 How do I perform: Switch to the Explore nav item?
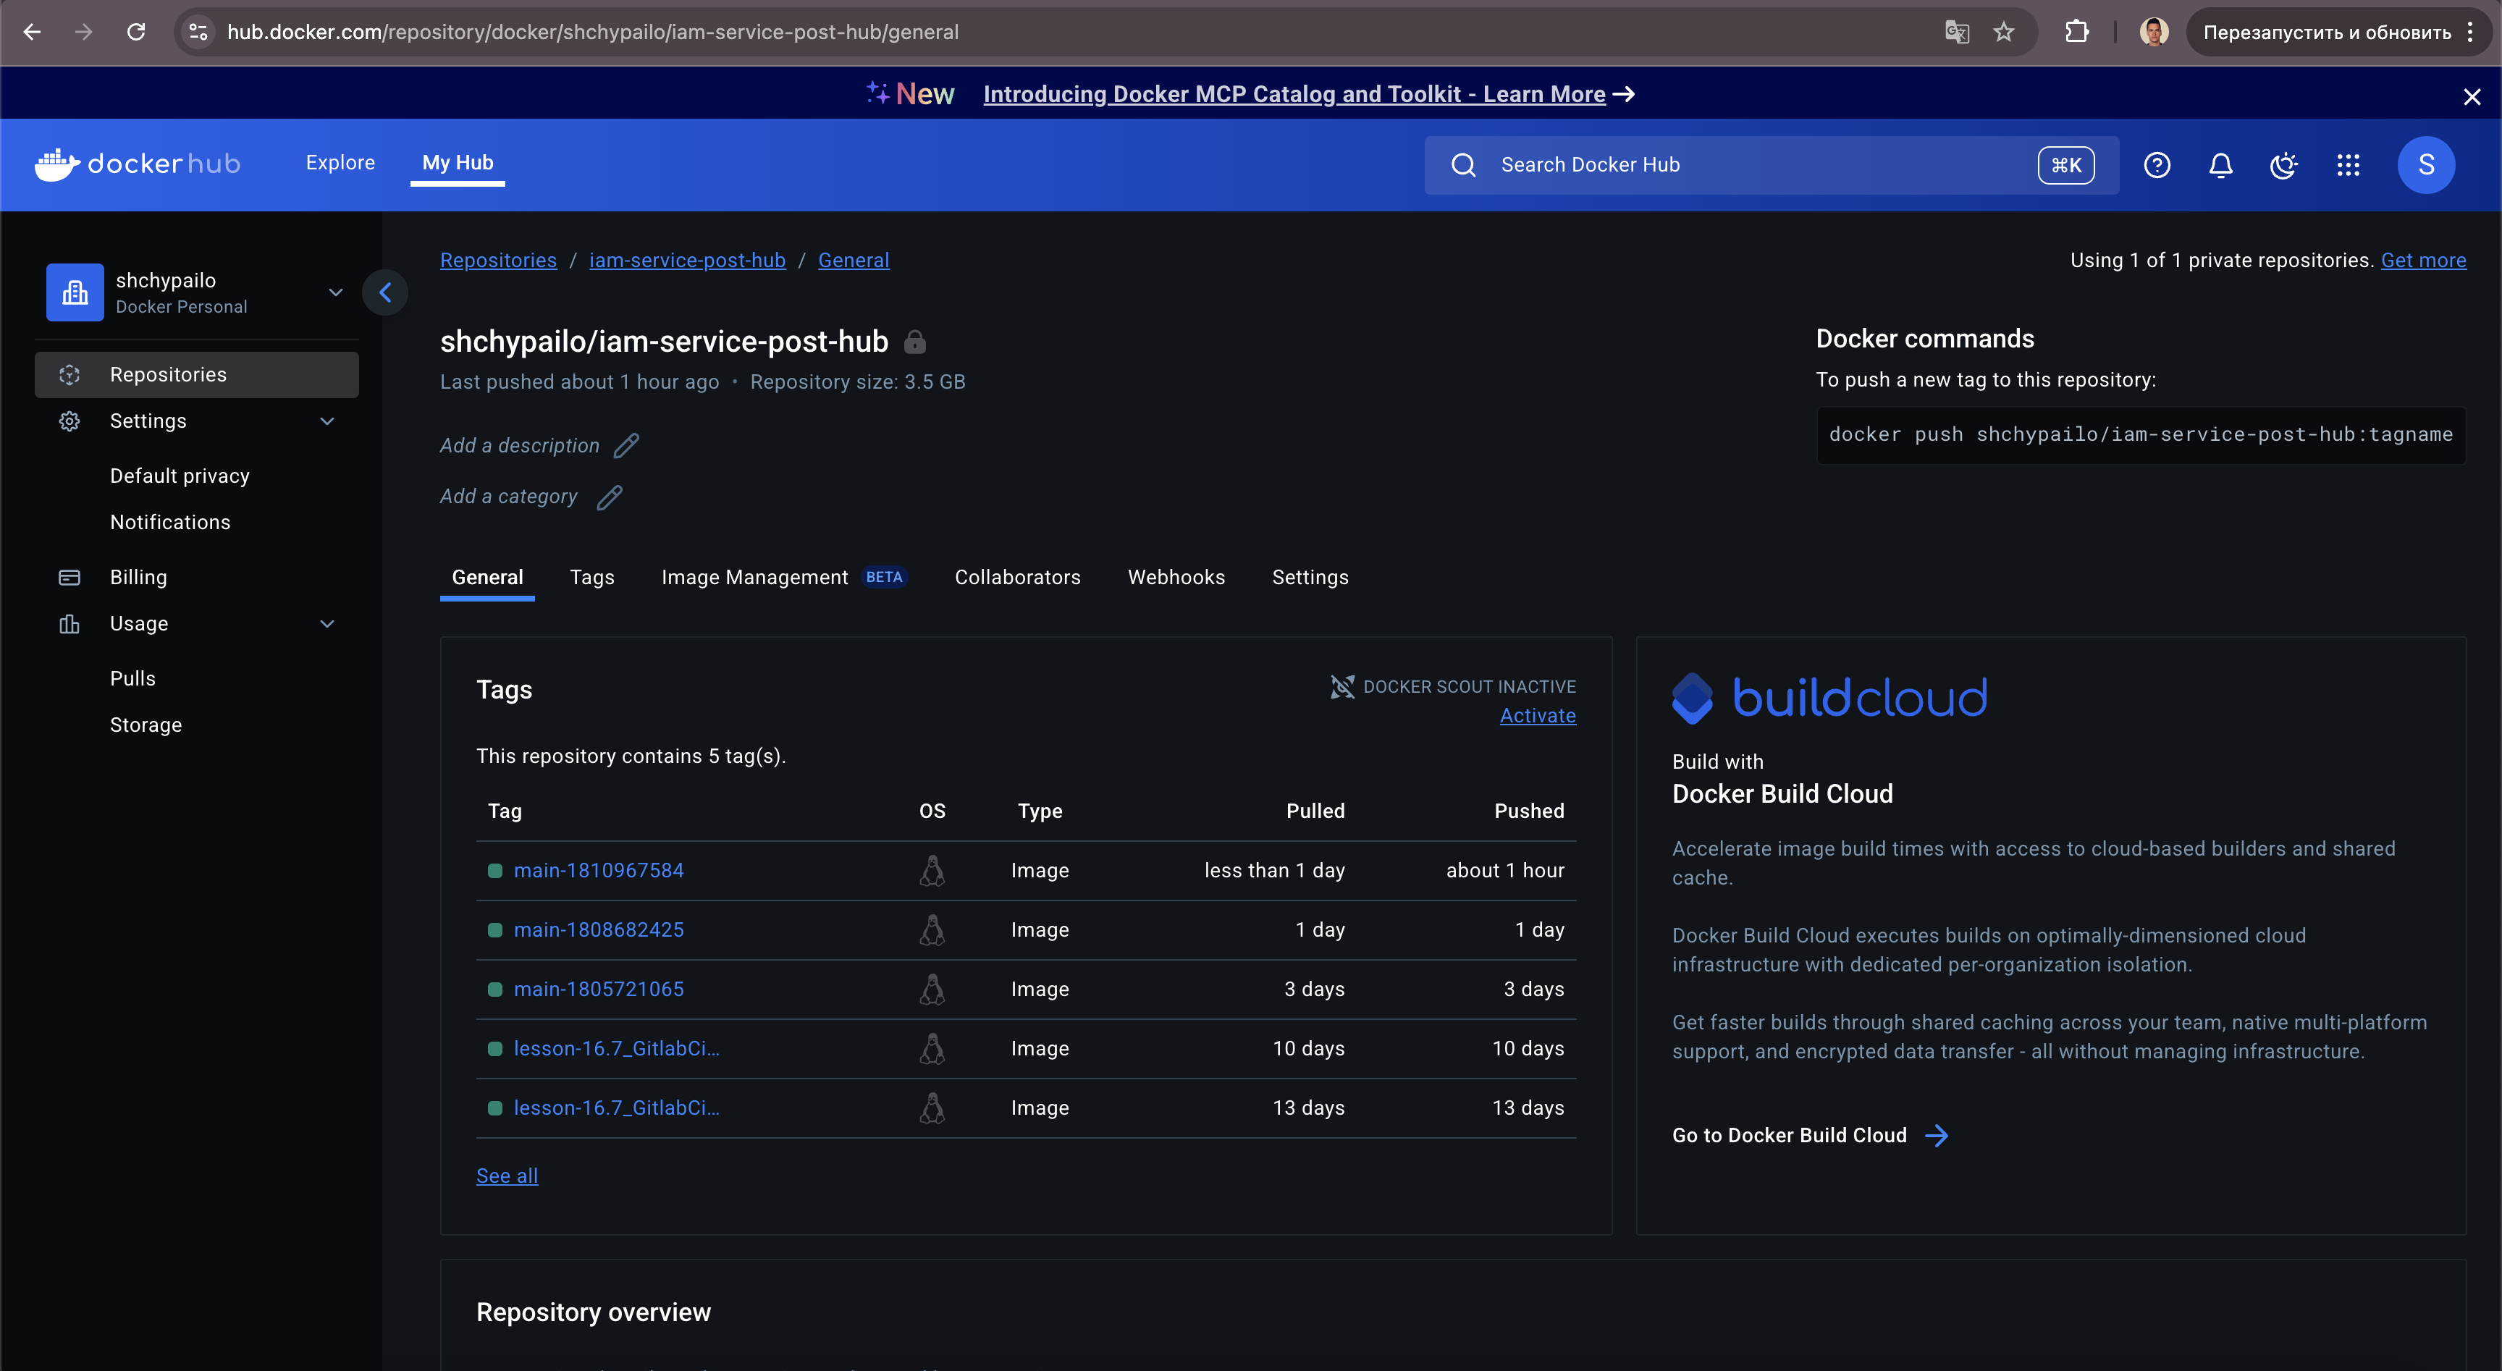pos(340,163)
